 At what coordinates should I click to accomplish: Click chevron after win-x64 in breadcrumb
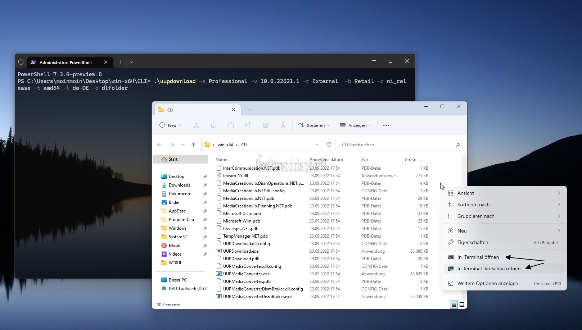point(237,145)
